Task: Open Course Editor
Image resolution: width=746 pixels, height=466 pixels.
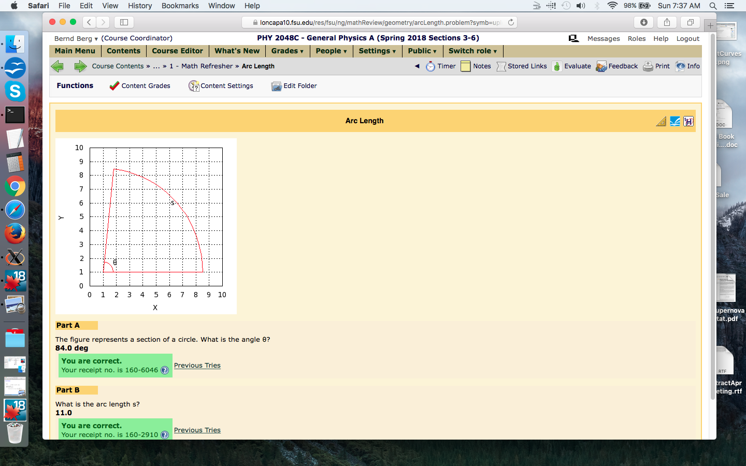Action: (x=178, y=51)
